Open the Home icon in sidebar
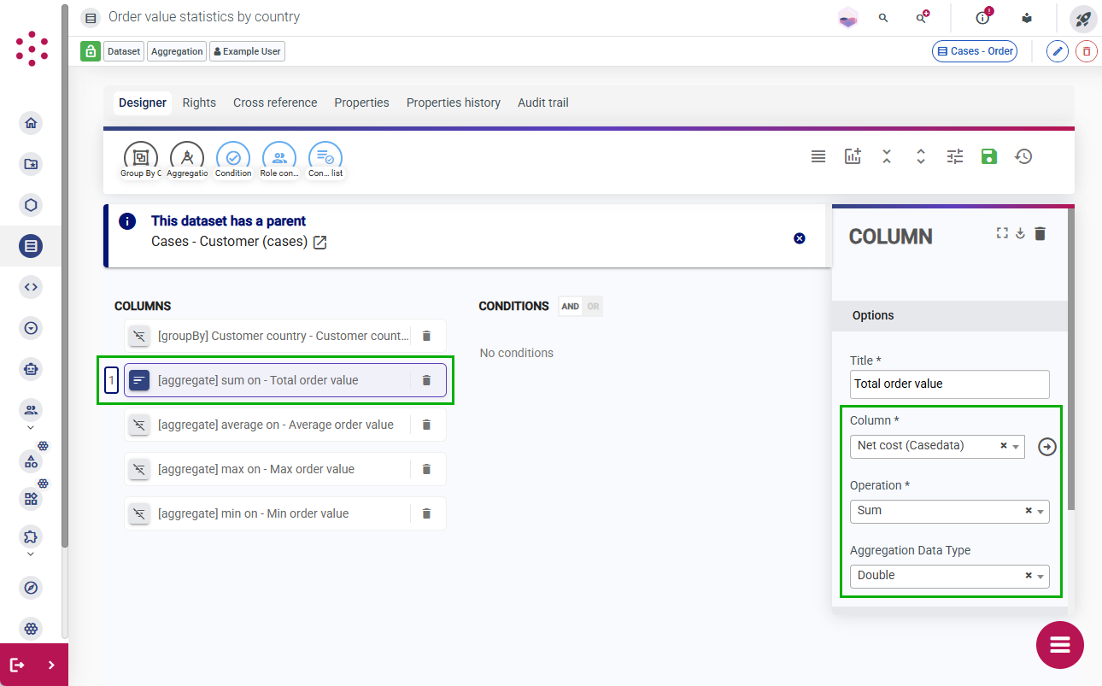Image resolution: width=1102 pixels, height=686 pixels. pos(31,123)
